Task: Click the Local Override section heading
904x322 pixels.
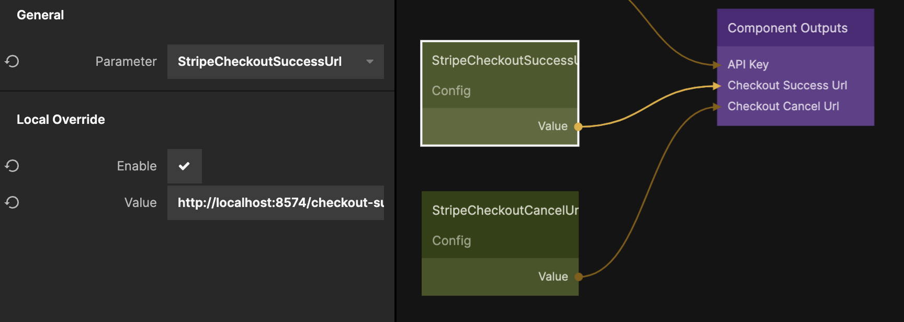Action: (x=61, y=120)
